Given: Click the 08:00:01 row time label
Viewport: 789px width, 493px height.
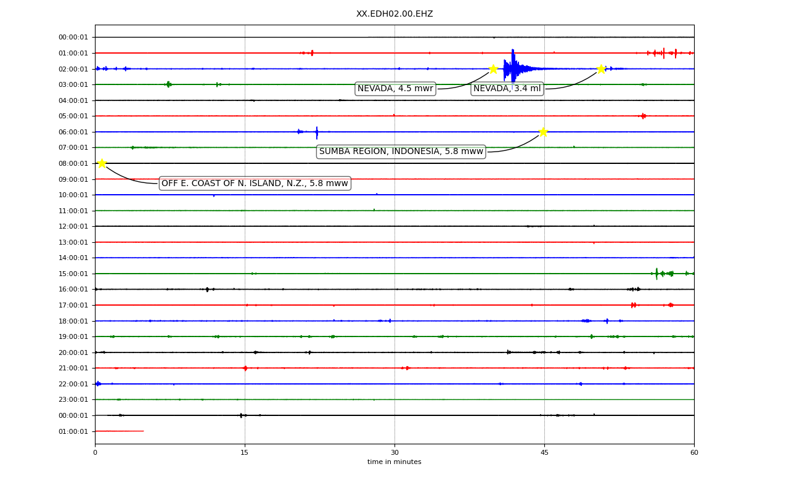Looking at the screenshot, I should click(73, 163).
